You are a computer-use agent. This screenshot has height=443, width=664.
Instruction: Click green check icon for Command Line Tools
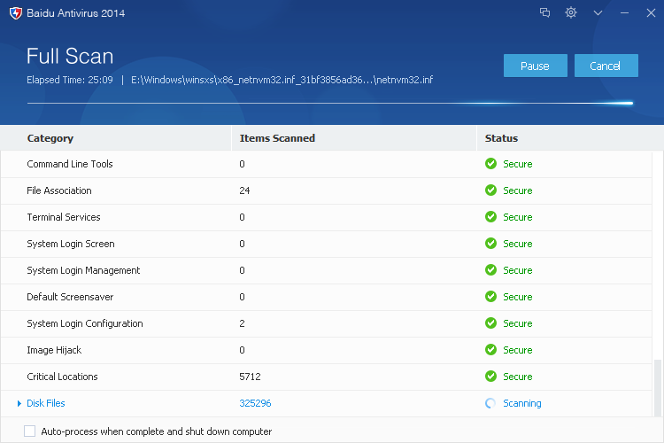pos(490,164)
